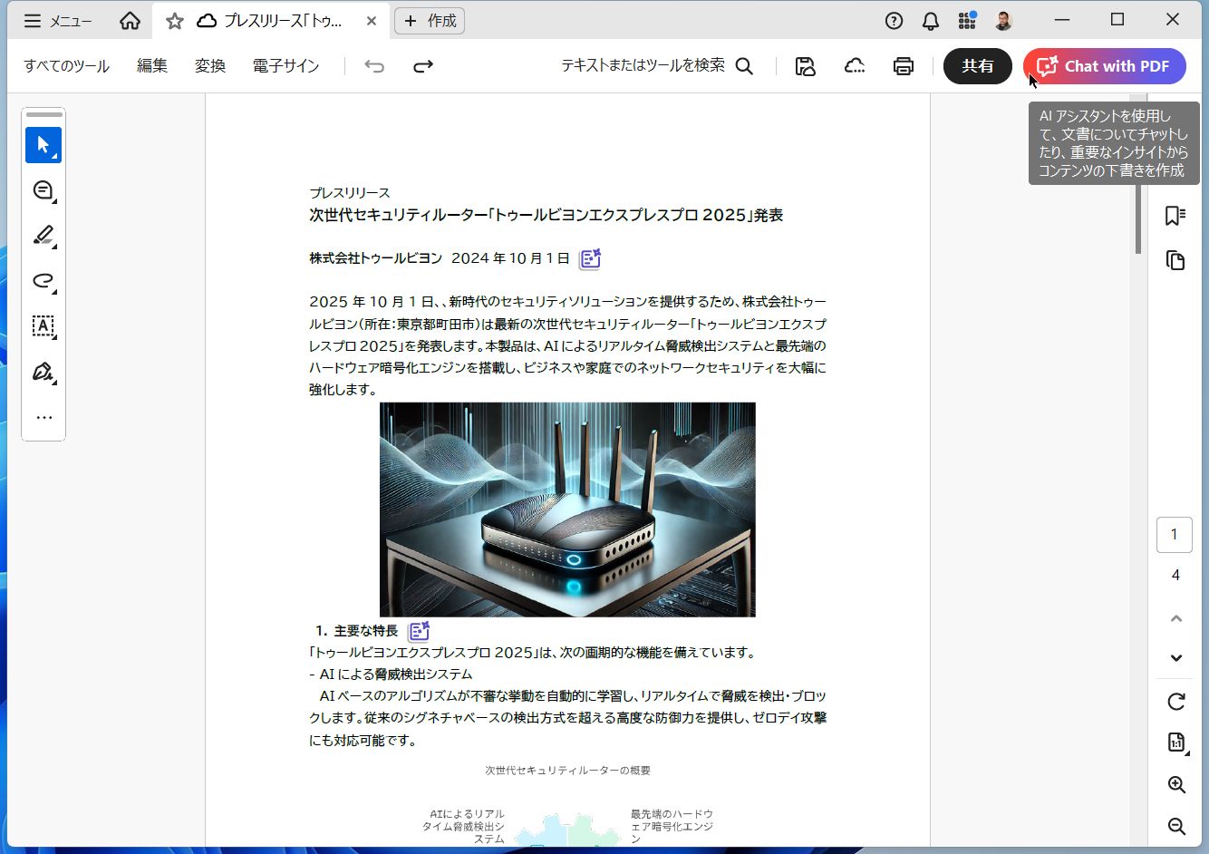Viewport: 1209px width, 854px height.
Task: Click the fit page 1:1 icon
Action: pyautogui.click(x=1176, y=742)
